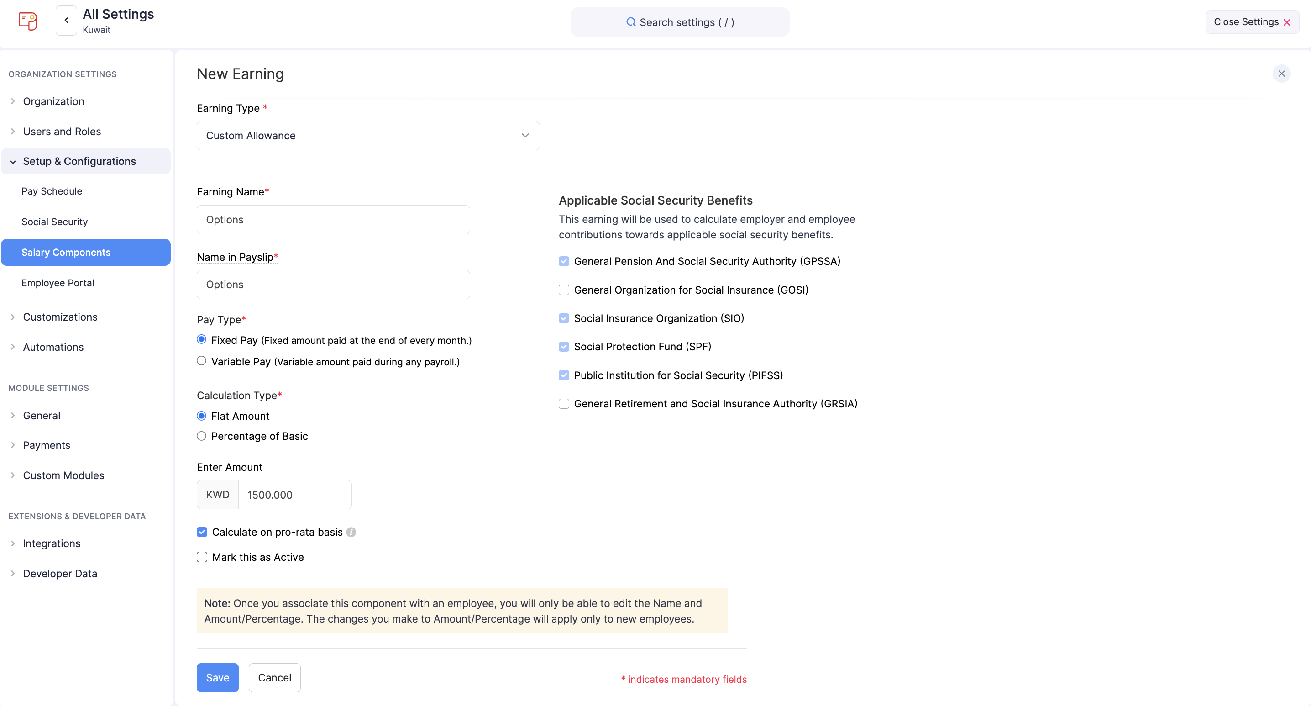Select Percentage of Basic calculation type
Image resolution: width=1311 pixels, height=707 pixels.
(x=201, y=436)
